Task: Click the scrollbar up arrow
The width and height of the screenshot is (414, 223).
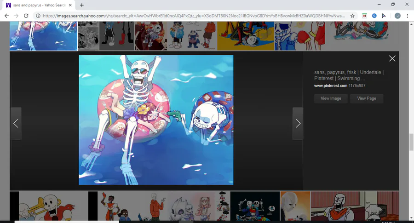Action: (411, 24)
